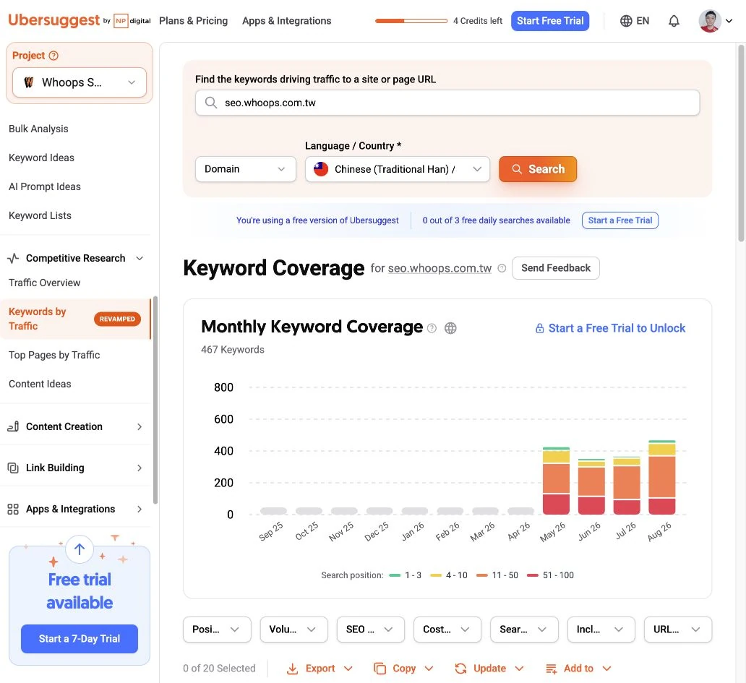746x683 pixels.
Task: Open the Chinese (Traditional Han) language dropdown
Action: tap(398, 169)
